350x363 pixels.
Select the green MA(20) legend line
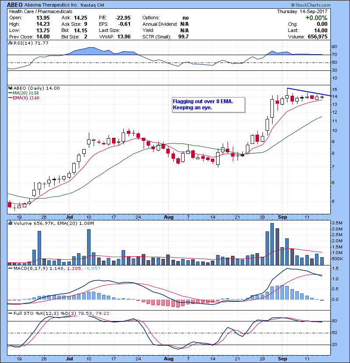pos(10,93)
